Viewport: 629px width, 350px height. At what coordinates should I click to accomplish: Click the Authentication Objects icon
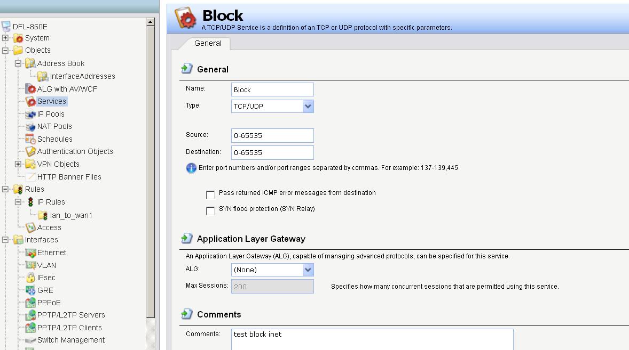tap(30, 151)
